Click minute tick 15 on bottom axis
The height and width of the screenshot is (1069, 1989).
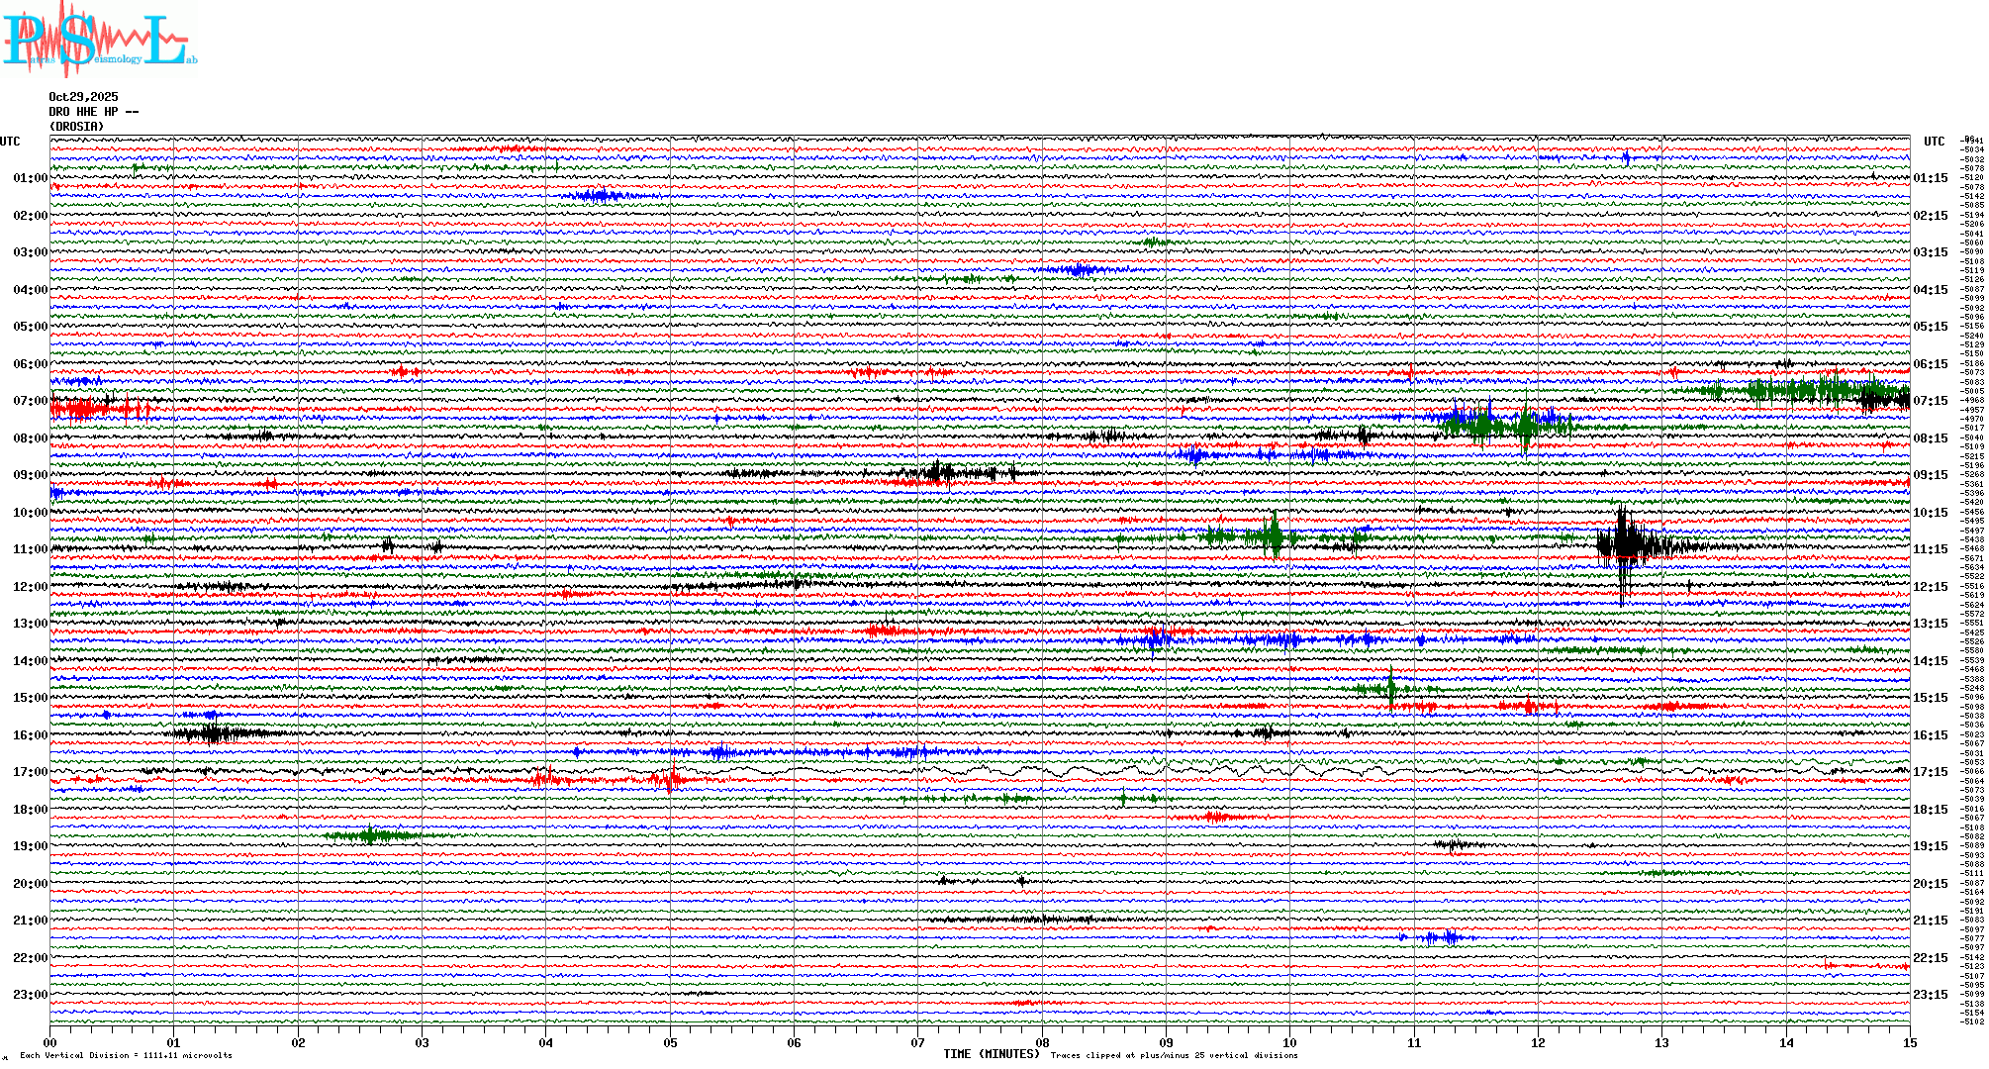point(1909,1042)
